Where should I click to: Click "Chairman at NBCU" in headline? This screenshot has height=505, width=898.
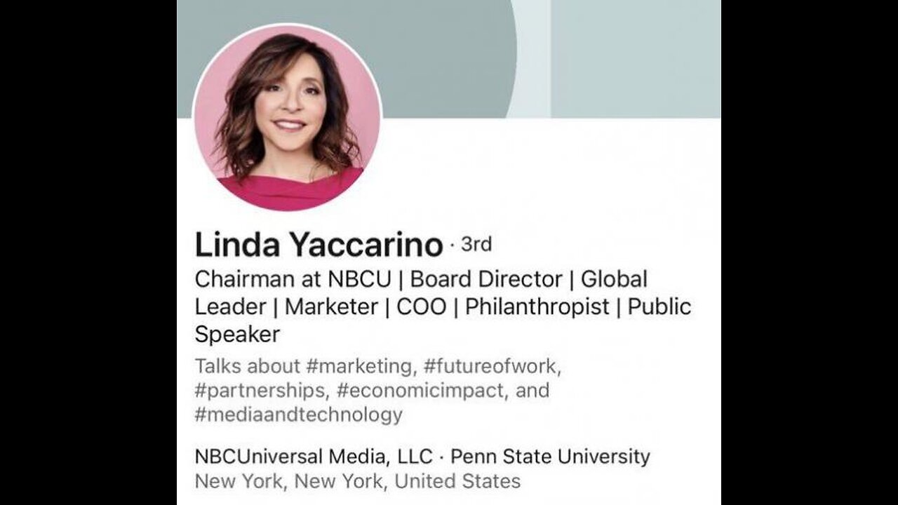[293, 279]
